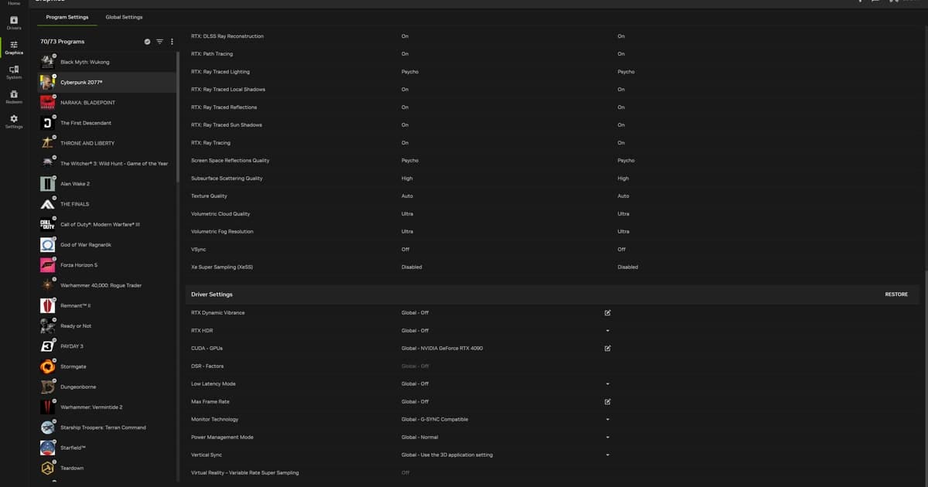Switch to the Global Settings tab
Screen dimensions: 928x487
tap(124, 17)
